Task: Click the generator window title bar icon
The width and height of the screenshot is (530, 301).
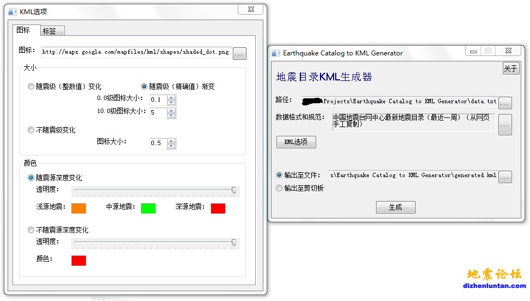Action: pyautogui.click(x=276, y=53)
